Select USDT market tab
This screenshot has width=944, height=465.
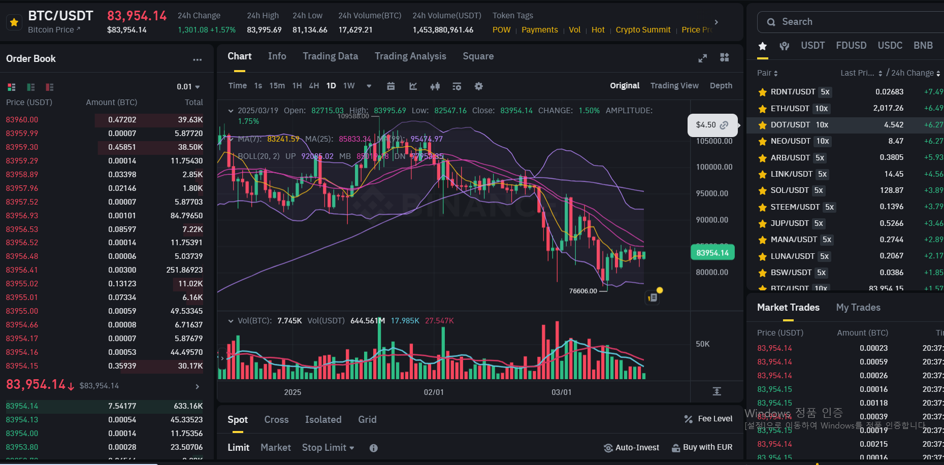point(813,46)
